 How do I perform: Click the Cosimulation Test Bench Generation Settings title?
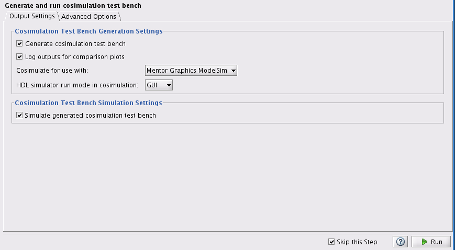point(88,31)
